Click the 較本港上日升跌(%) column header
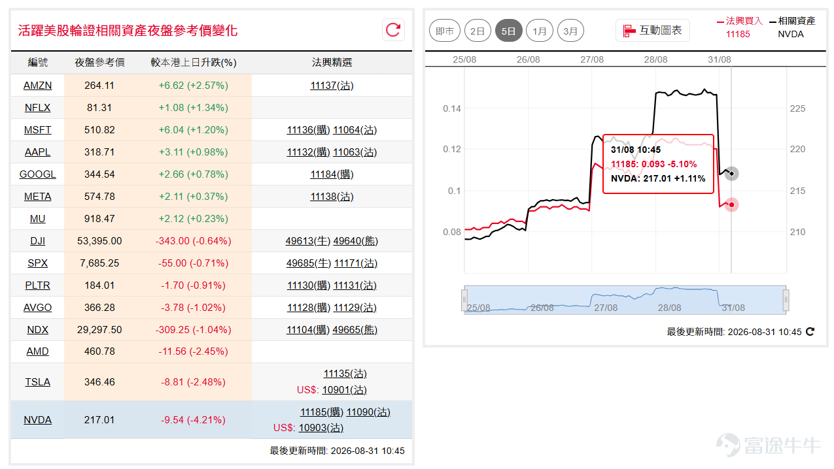 coord(194,63)
